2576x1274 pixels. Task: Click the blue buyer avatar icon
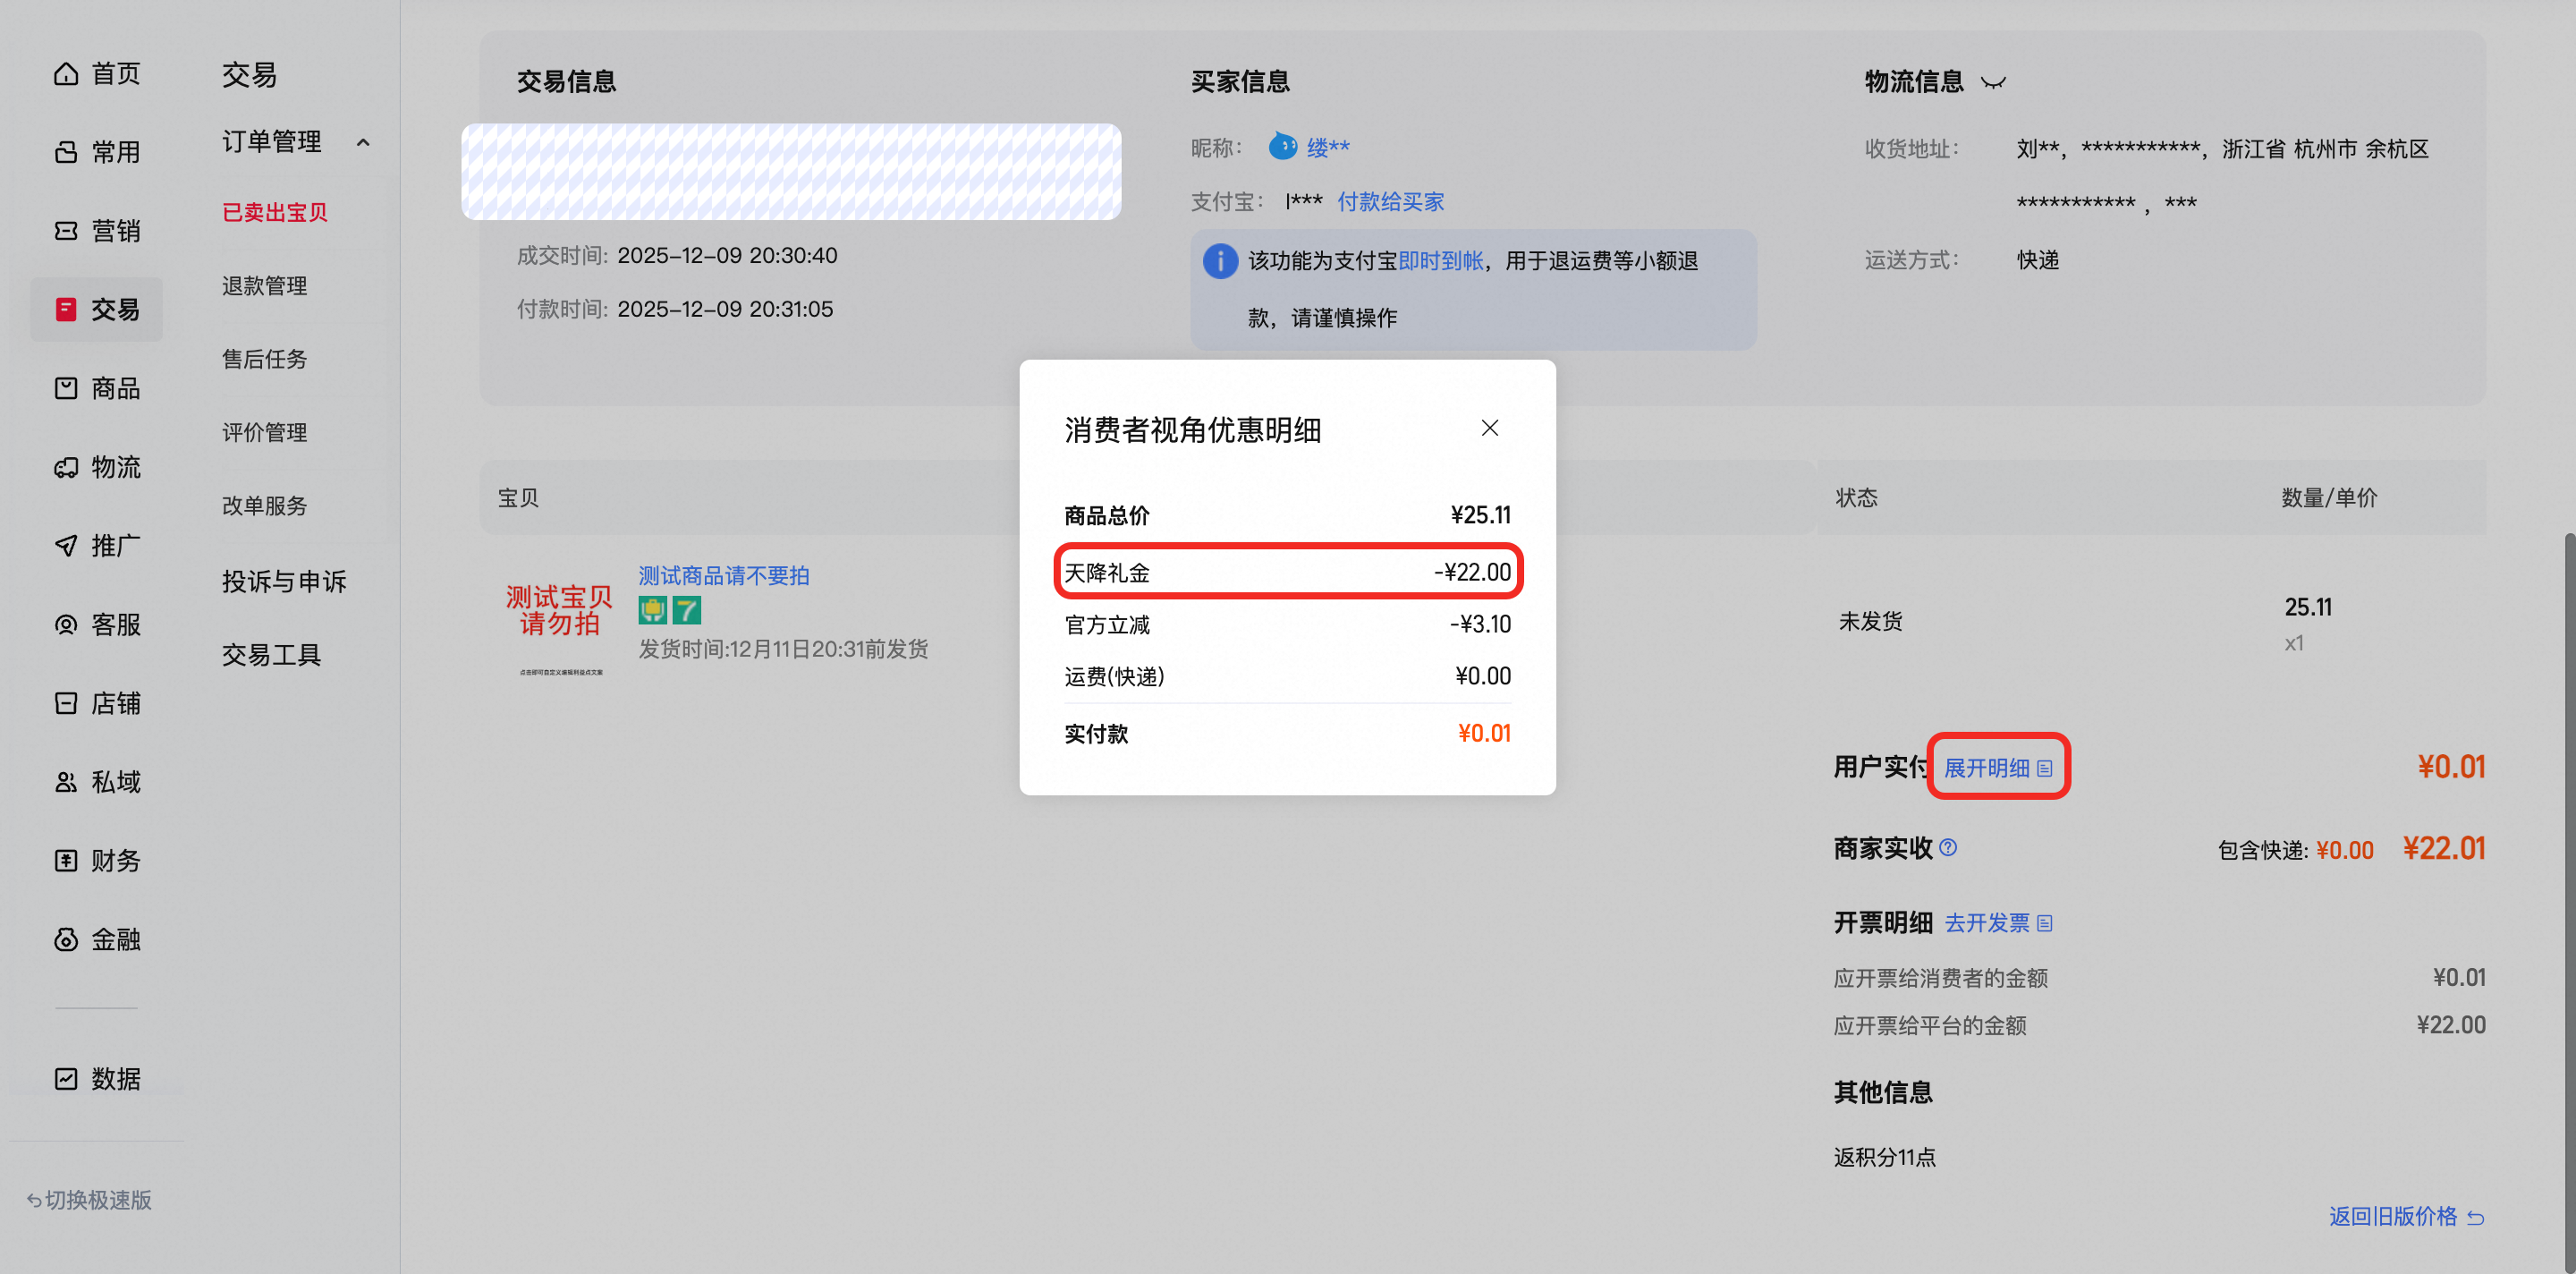pyautogui.click(x=1282, y=147)
